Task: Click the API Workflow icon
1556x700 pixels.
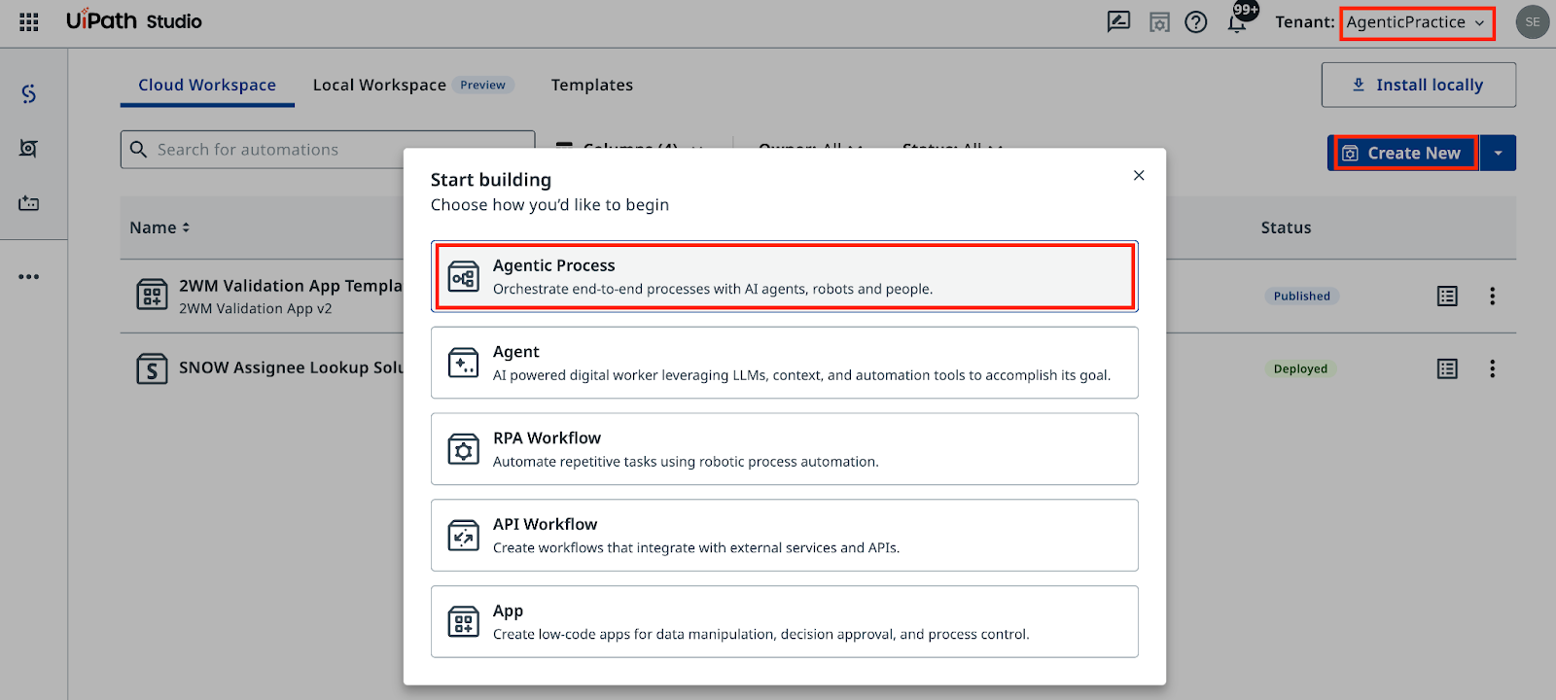Action: [464, 535]
